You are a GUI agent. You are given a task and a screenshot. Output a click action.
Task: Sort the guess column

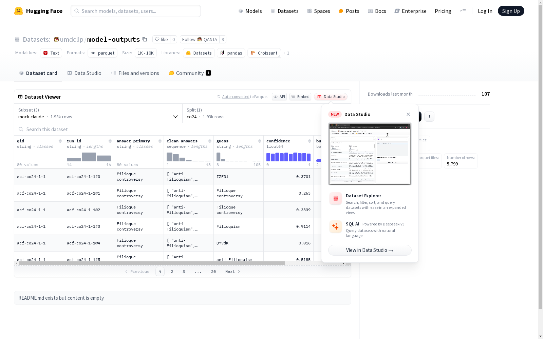[x=260, y=141]
